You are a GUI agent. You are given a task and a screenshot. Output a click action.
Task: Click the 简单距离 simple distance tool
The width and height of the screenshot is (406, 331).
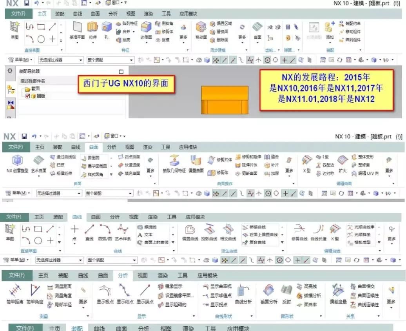(15, 294)
